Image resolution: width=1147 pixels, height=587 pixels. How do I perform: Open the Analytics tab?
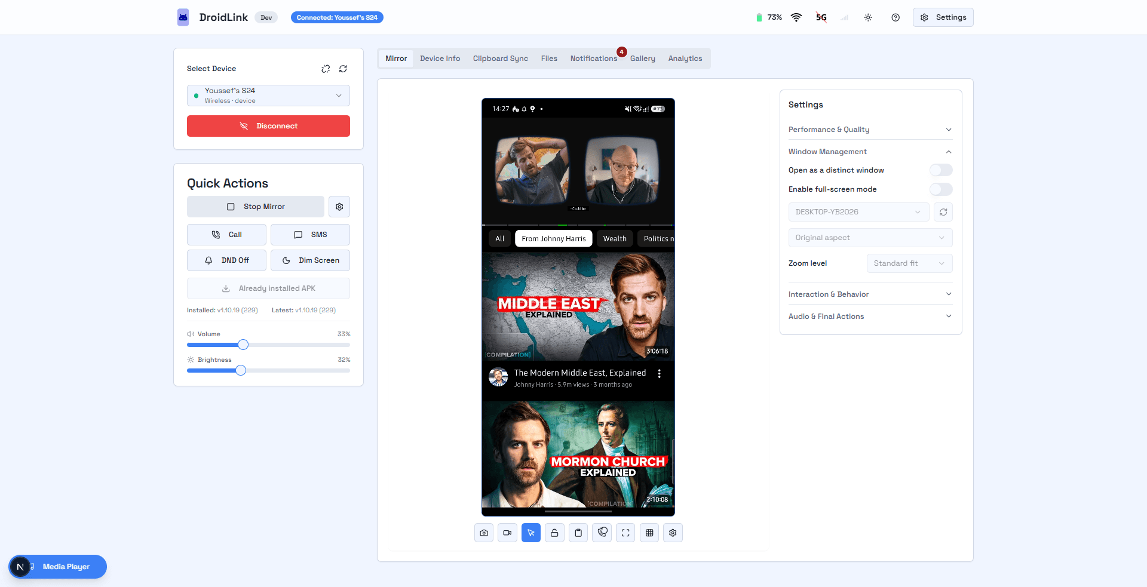click(685, 59)
